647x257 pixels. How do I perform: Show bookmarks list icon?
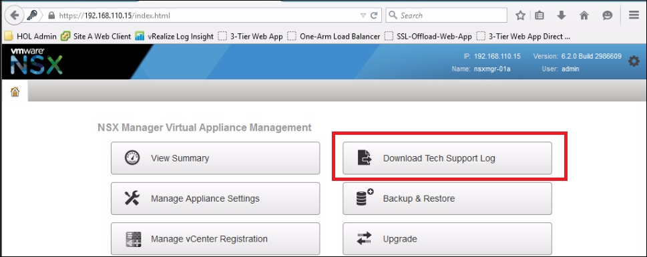click(540, 15)
